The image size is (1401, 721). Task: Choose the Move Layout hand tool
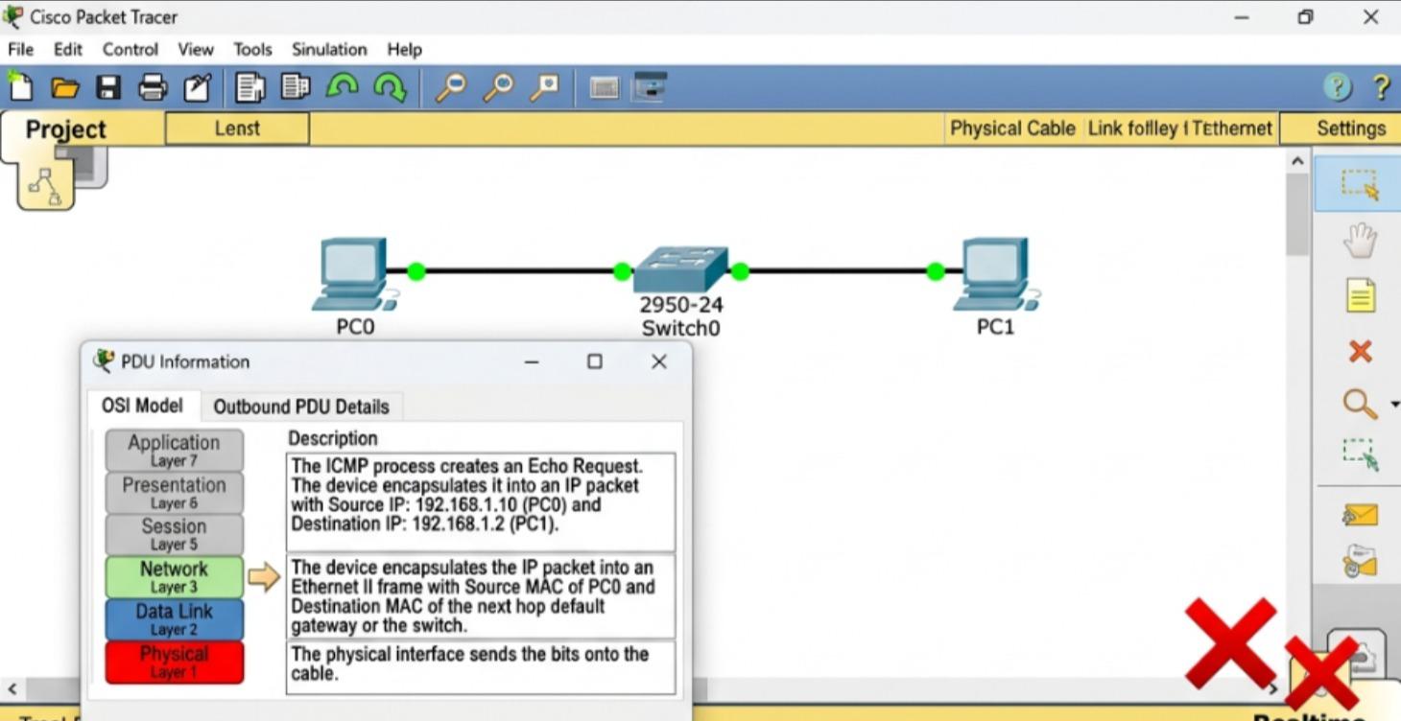click(x=1360, y=241)
